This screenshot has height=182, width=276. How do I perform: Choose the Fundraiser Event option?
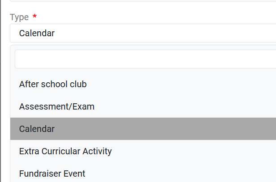tap(52, 174)
